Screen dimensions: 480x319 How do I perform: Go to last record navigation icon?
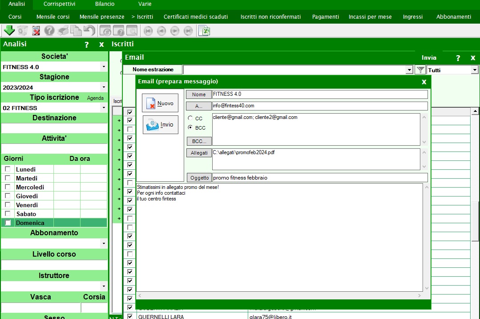188,31
